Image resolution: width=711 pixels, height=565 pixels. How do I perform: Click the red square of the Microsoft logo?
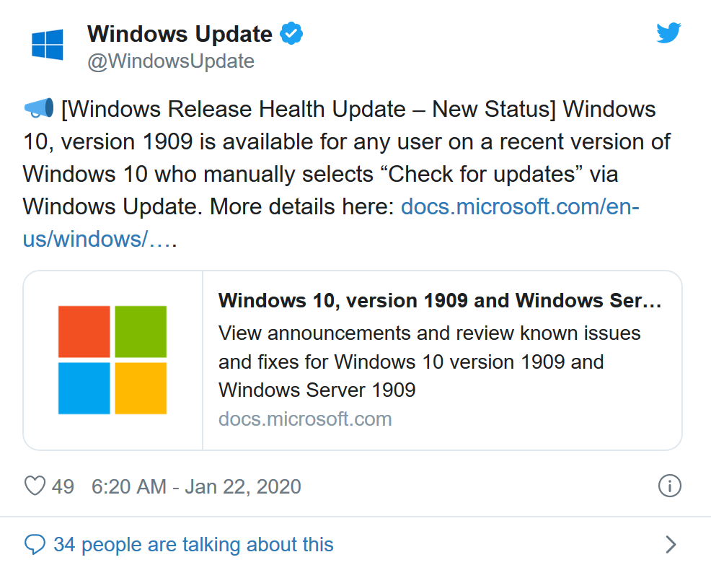click(x=84, y=332)
